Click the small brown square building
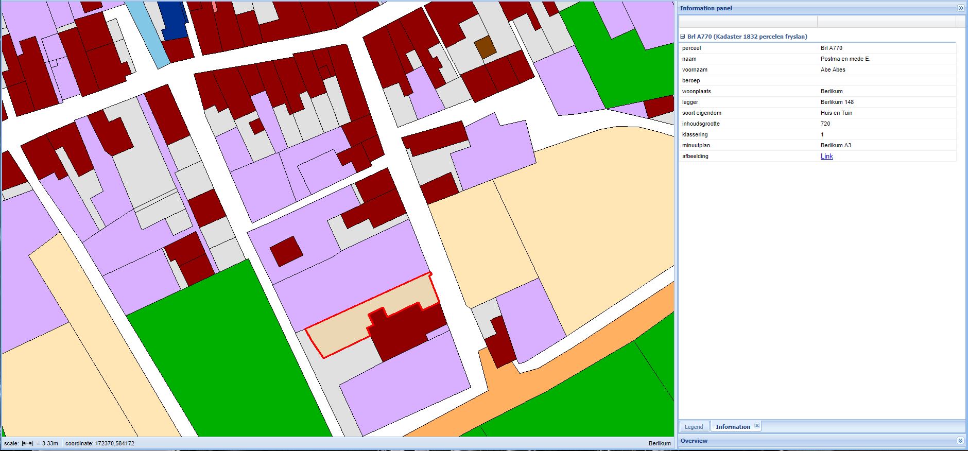Viewport: 968px width, 451px height. click(x=485, y=47)
